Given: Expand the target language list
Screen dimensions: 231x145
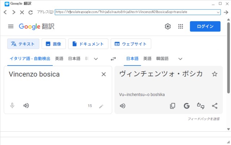Looking at the screenshot, I should click(x=180, y=59).
